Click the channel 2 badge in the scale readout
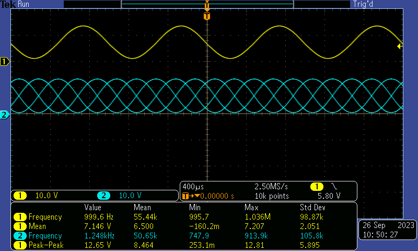Screen dimensions: 418x251 click(x=103, y=196)
